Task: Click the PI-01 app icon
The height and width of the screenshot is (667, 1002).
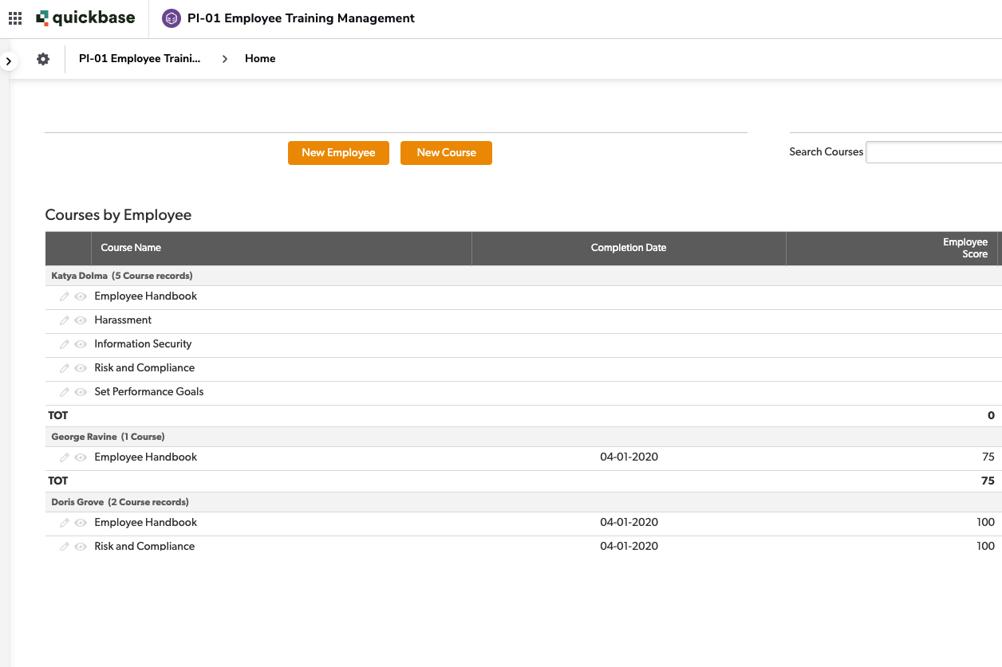Action: click(170, 18)
